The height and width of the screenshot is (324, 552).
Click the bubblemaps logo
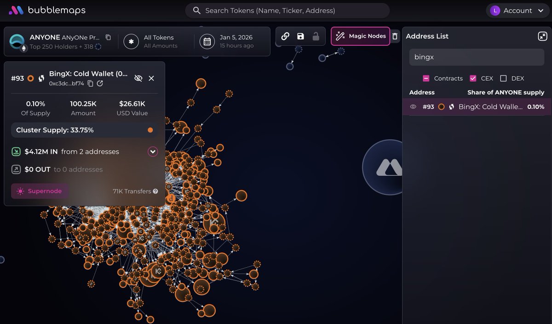coord(47,10)
